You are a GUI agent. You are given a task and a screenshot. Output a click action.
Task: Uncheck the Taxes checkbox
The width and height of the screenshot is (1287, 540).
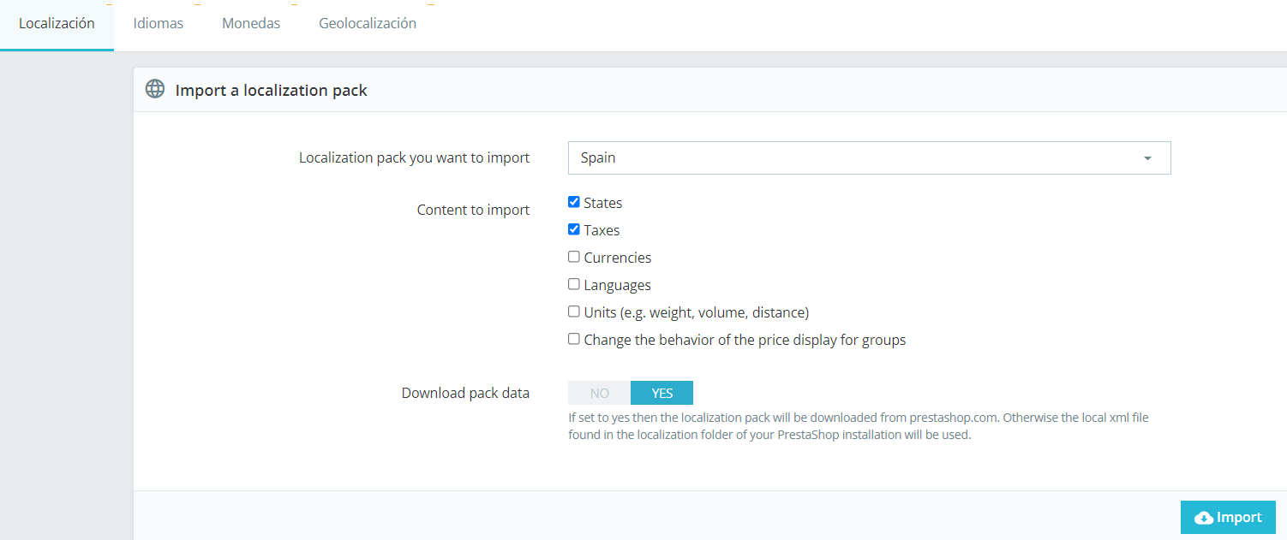pyautogui.click(x=574, y=229)
